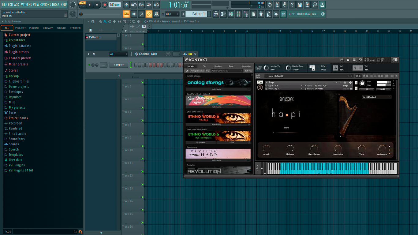Viewport: 418px width, 235px height.
Task: Select the Mute tool in Playlist toolbar
Action: 115,21
